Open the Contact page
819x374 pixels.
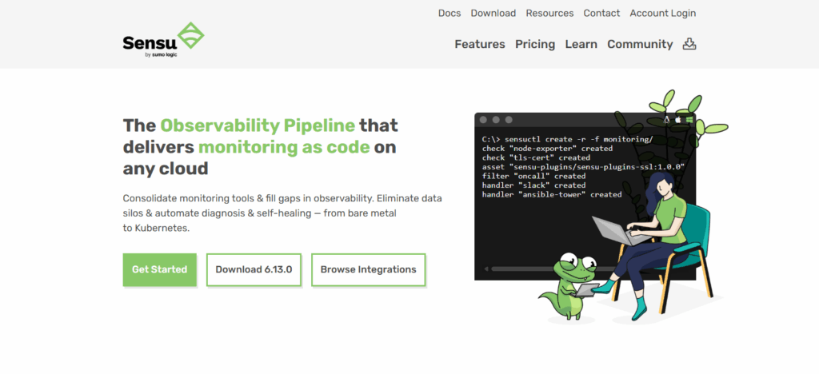click(x=601, y=14)
